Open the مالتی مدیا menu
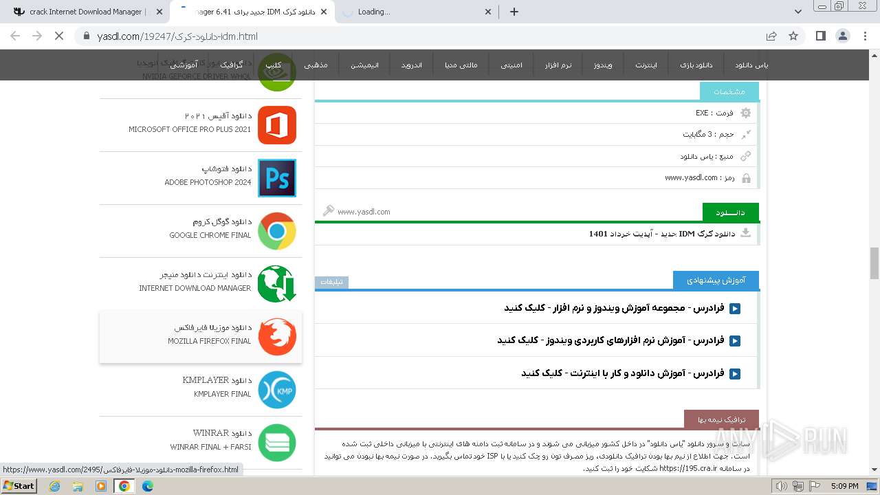 click(x=461, y=65)
